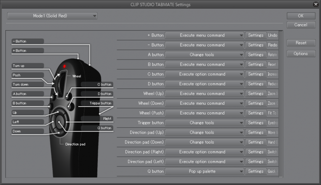Select the 'Trigger button' diagram label
This screenshot has width=321, height=185.
click(x=97, y=103)
